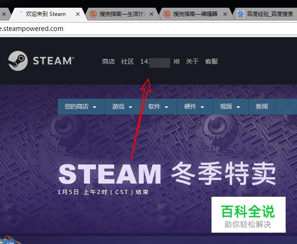
Task: Close the 欢迎来到 Steam tab
Action: (78, 14)
